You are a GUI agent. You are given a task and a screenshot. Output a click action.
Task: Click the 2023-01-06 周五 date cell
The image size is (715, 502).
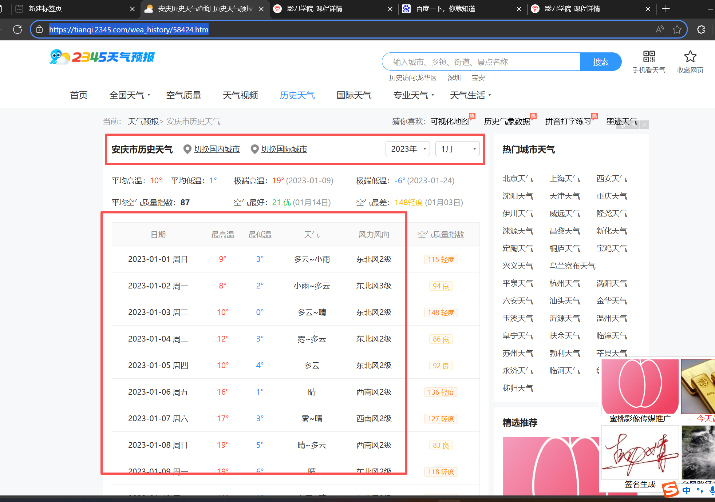pyautogui.click(x=158, y=392)
